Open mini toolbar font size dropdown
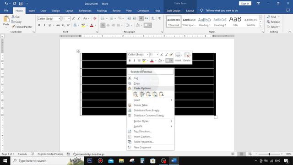Viewport: 293px width, 165px height. click(x=157, y=55)
